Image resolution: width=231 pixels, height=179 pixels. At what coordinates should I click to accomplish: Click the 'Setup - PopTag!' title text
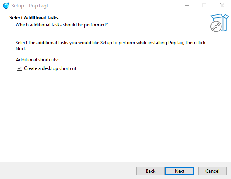coord(29,6)
